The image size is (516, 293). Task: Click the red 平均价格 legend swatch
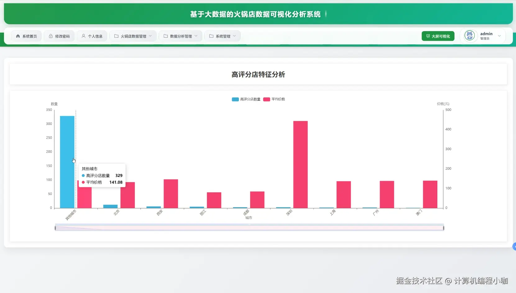tap(267, 99)
